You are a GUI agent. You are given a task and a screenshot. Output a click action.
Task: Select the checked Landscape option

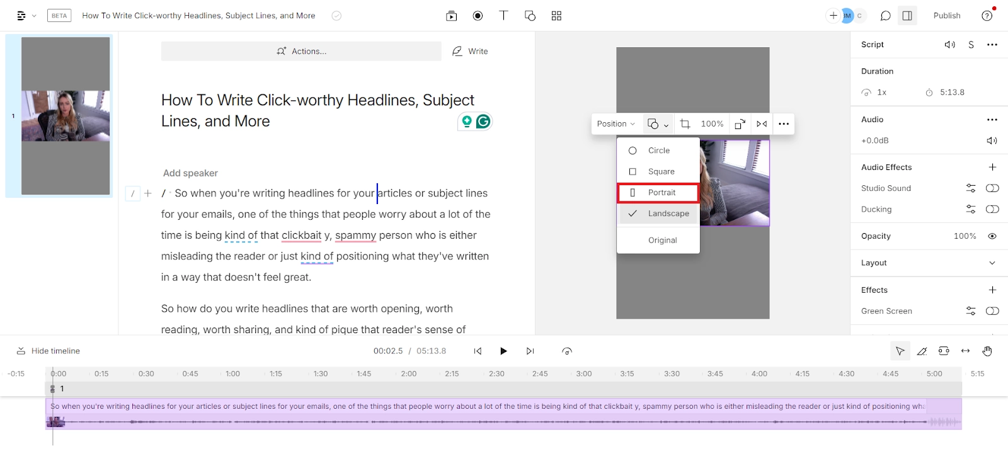(x=658, y=214)
